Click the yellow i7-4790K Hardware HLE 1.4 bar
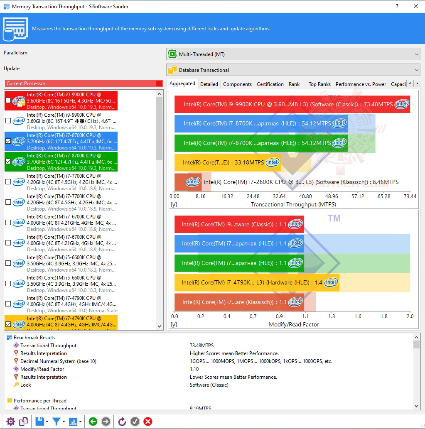 [x=257, y=283]
